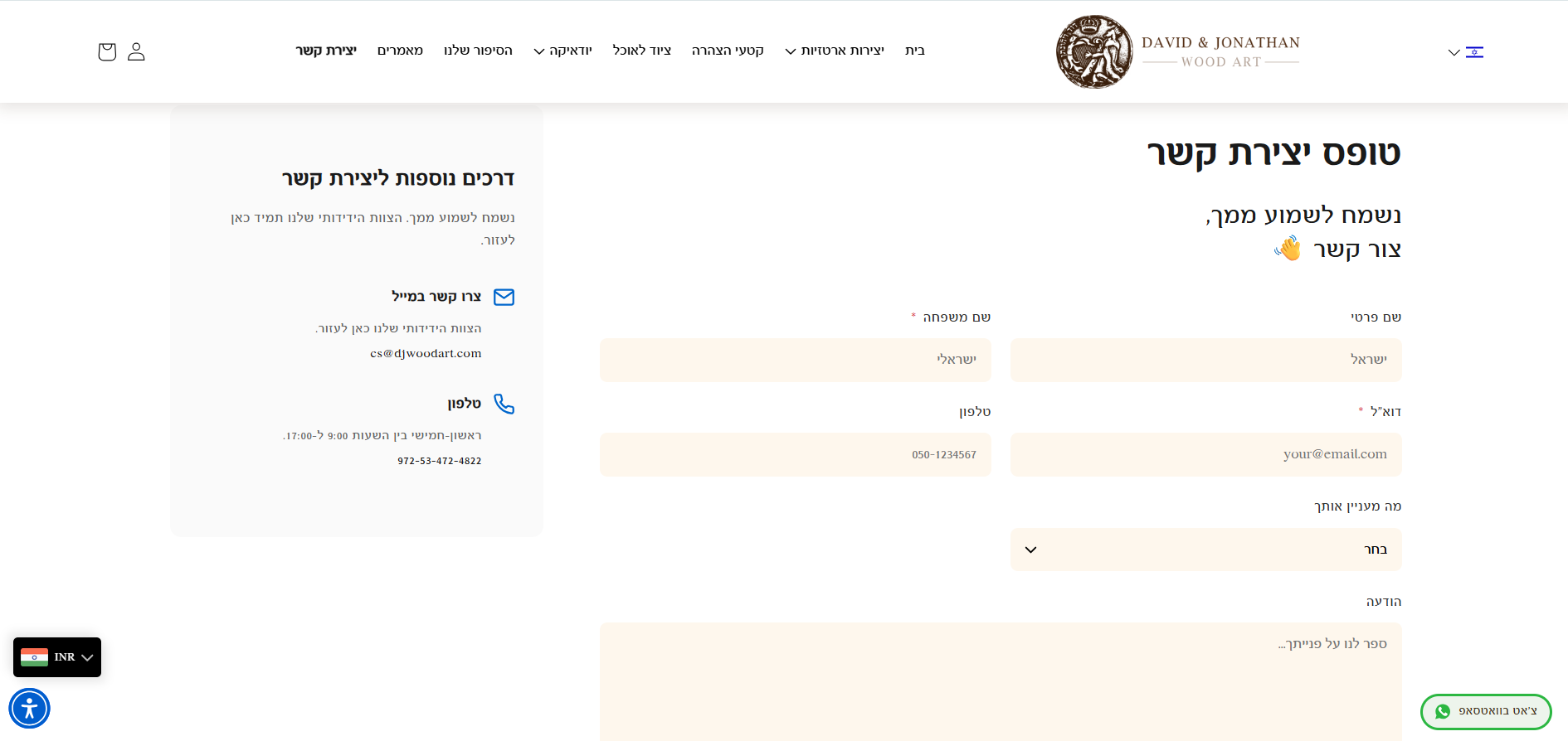Click phone number 972-53-472-4822
1568x741 pixels.
pos(439,461)
